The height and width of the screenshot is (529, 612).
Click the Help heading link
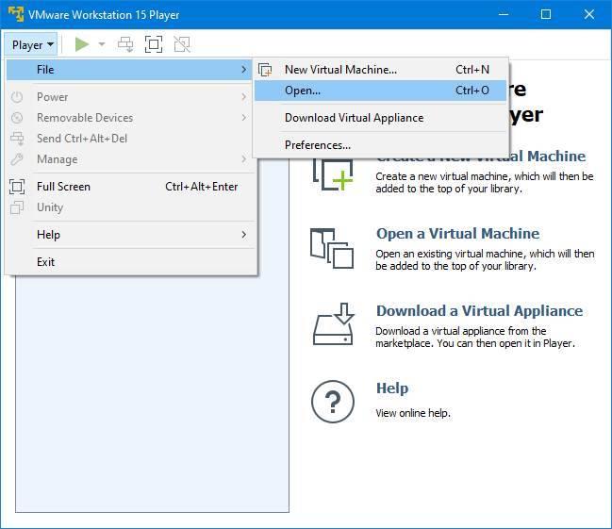[x=392, y=388]
